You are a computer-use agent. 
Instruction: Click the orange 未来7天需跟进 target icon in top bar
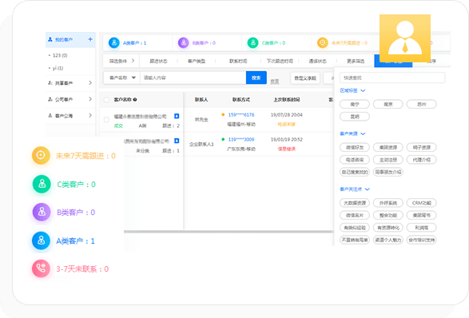point(323,43)
